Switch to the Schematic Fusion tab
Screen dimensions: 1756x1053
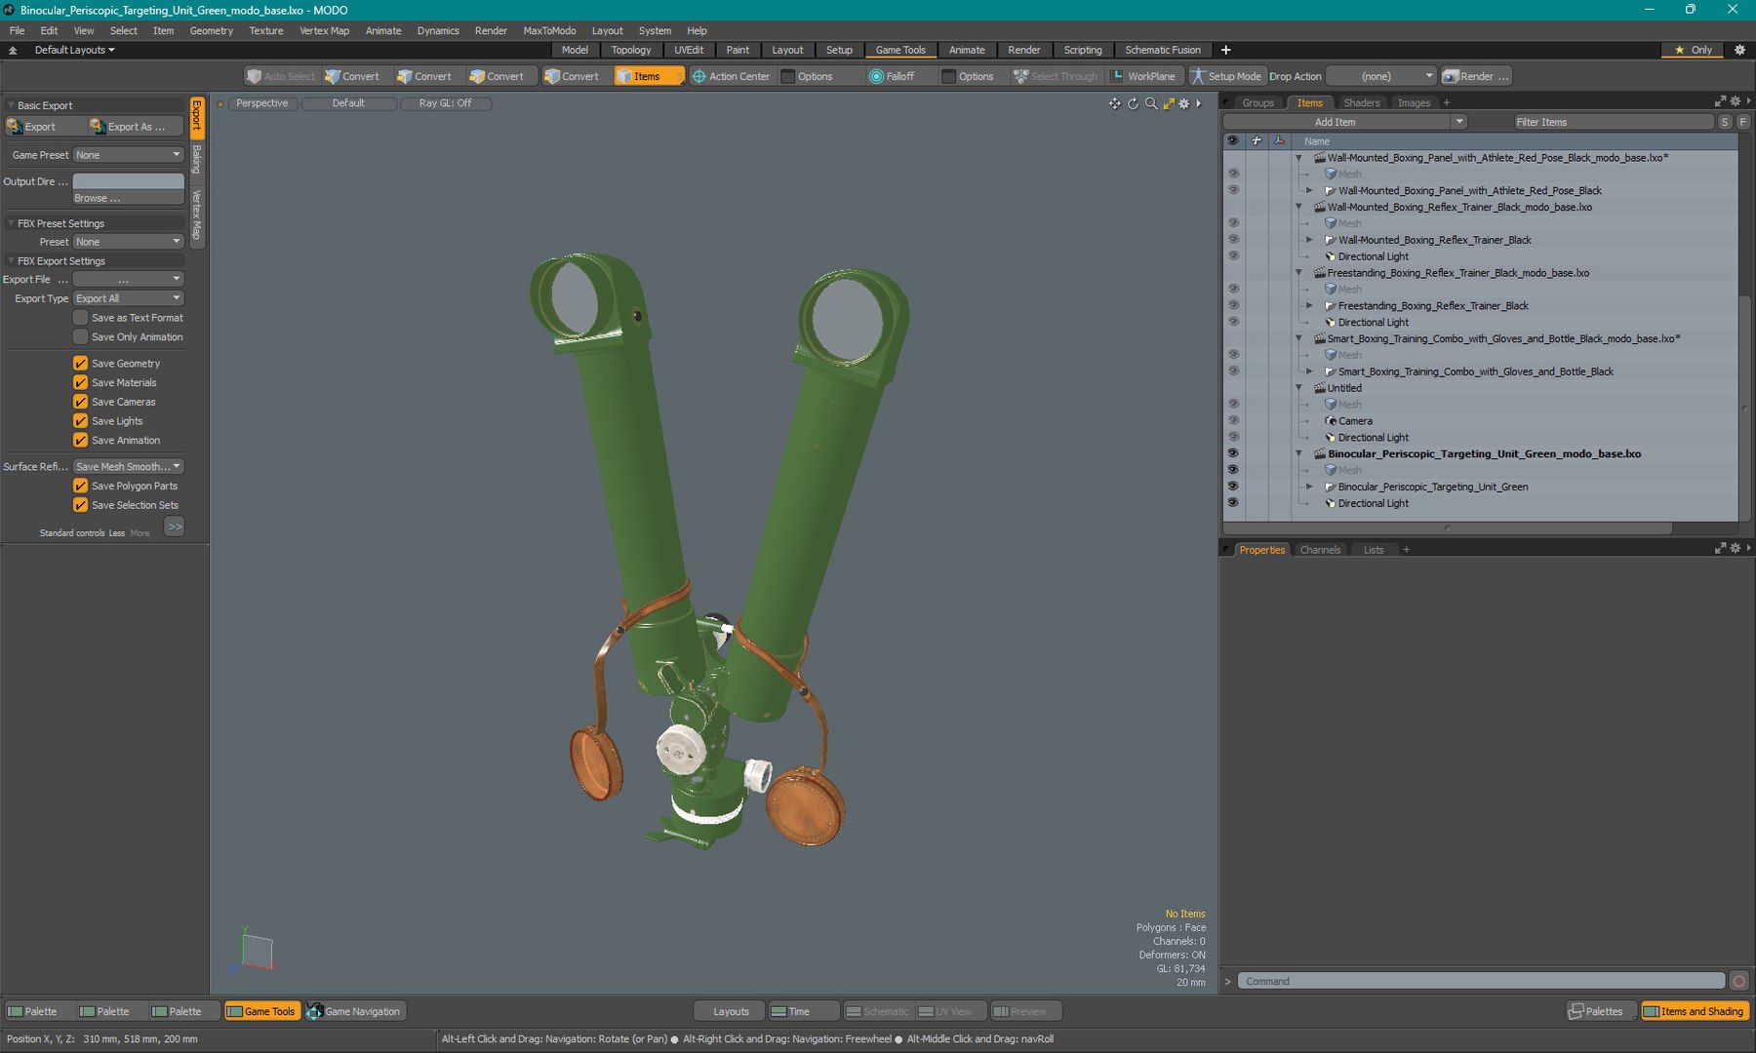1162,50
